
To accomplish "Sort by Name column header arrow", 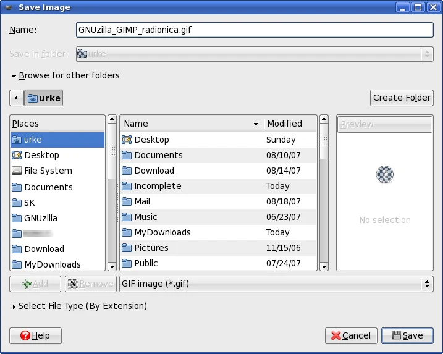I will pos(256,124).
